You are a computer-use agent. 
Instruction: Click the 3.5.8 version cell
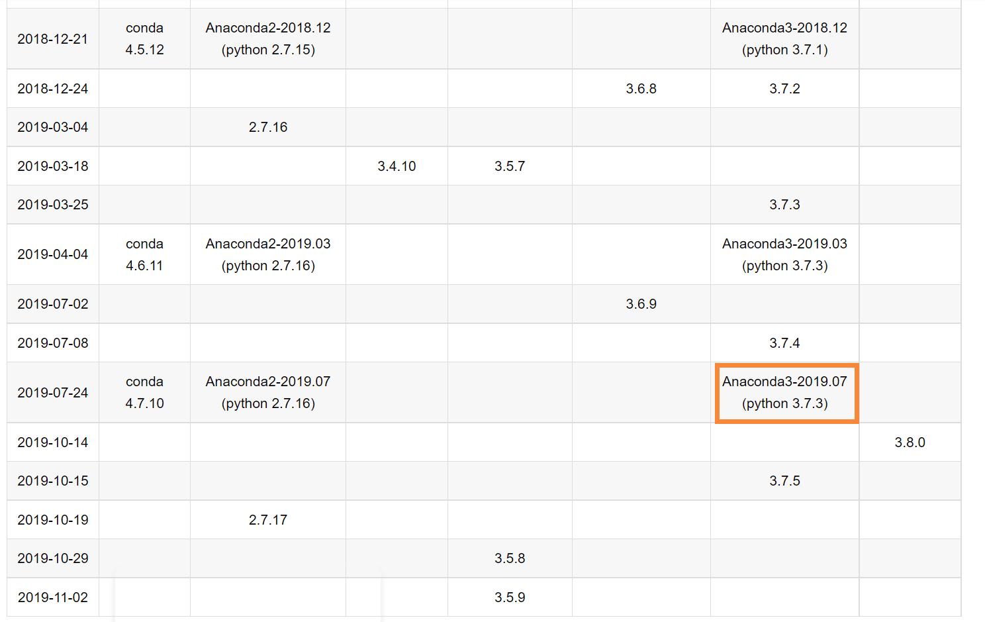click(x=510, y=558)
